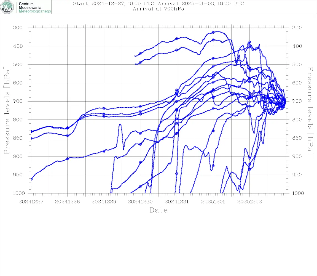Click trajectory marker at 20241228 near 845 hPa

(x=68, y=136)
